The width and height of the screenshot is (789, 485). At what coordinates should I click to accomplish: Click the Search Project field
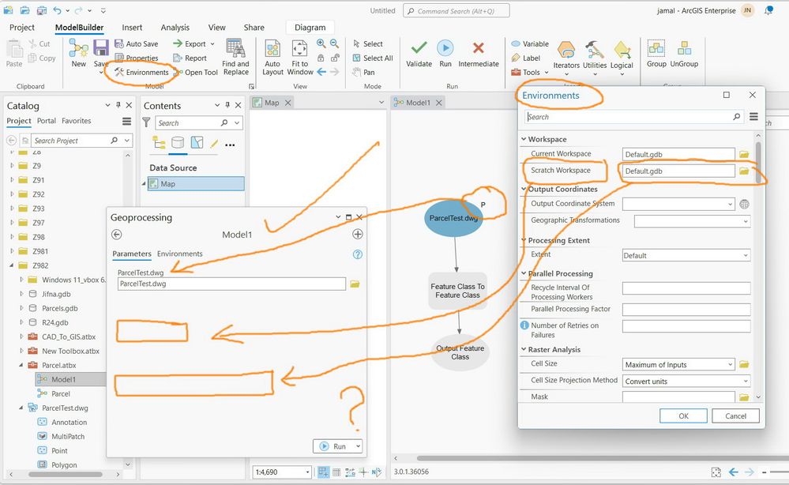click(70, 141)
